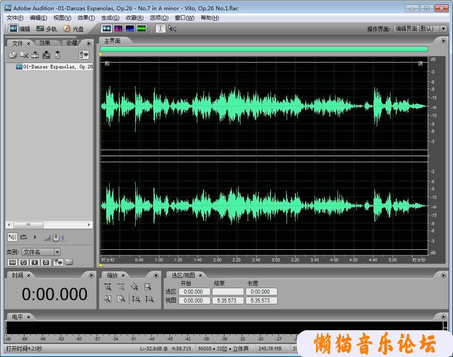453x357 pixels.
Task: Click the 0:00.000 time display
Action: click(54, 294)
